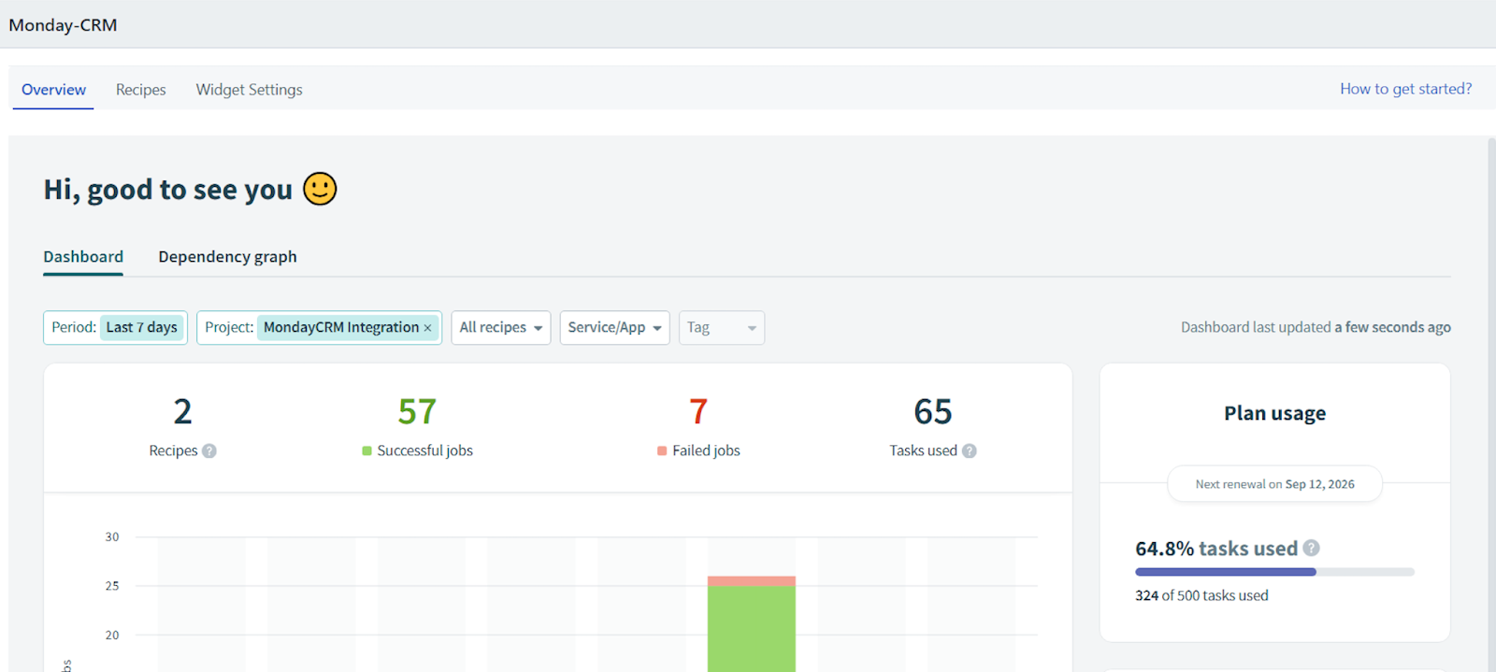Click the 65 Tasks used count

(933, 411)
